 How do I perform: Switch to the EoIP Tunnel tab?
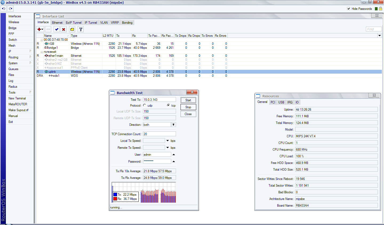74,23
